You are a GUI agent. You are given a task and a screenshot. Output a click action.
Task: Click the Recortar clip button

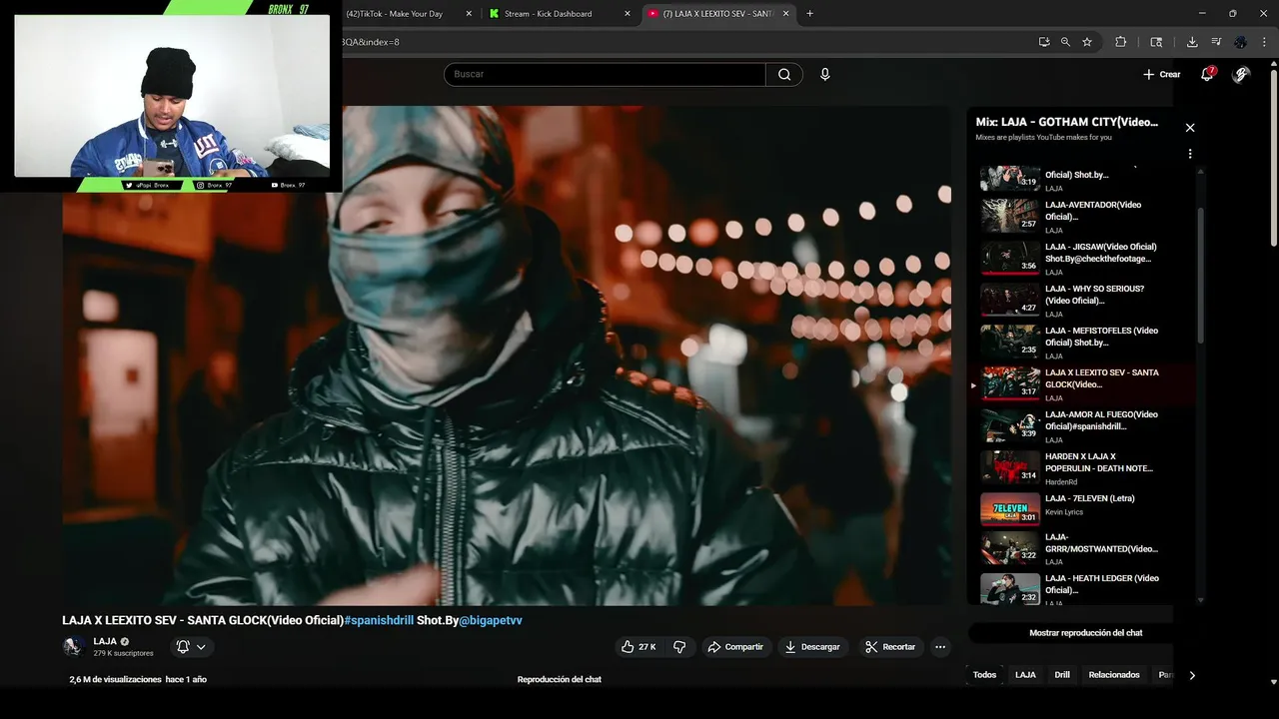coord(890,647)
